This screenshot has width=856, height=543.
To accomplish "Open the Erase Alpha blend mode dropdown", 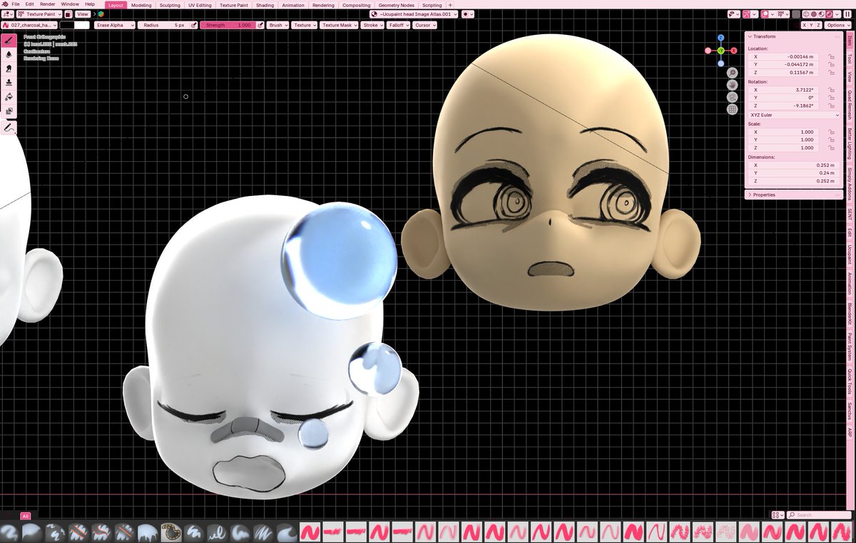I will click(114, 25).
